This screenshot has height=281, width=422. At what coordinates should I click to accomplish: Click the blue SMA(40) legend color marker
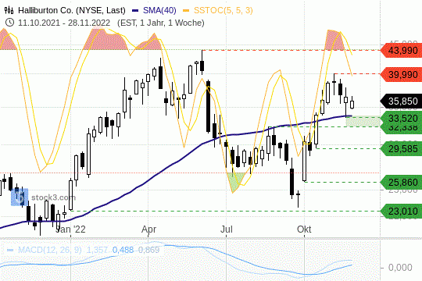click(135, 11)
